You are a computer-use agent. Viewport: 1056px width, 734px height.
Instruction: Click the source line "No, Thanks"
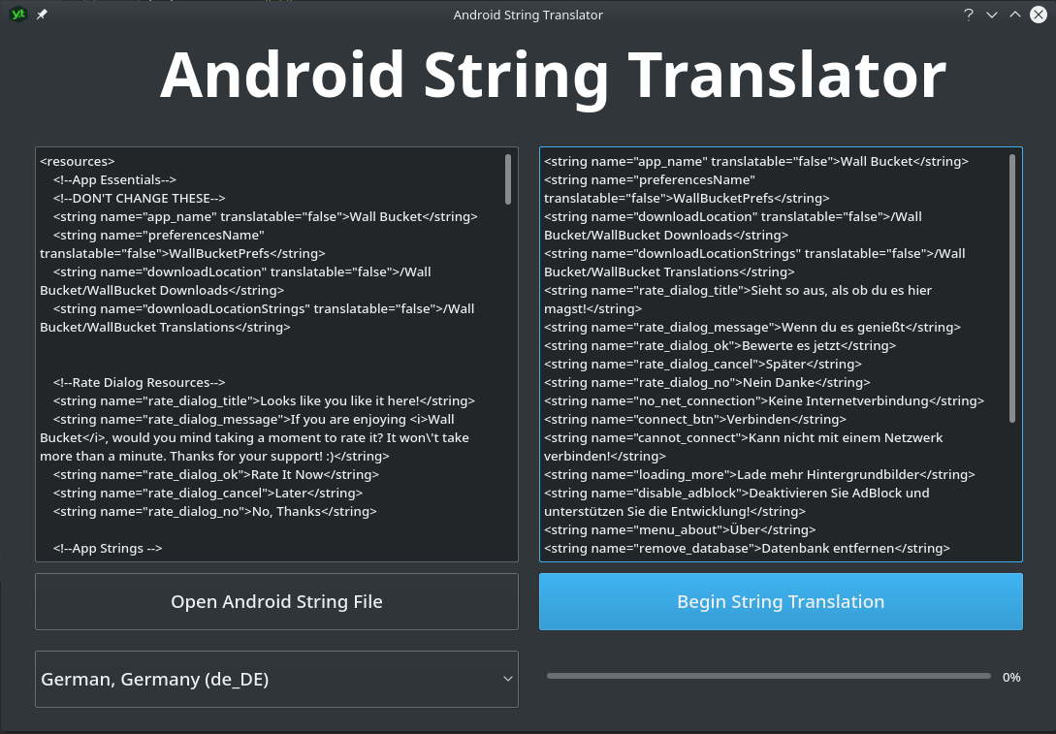click(215, 511)
